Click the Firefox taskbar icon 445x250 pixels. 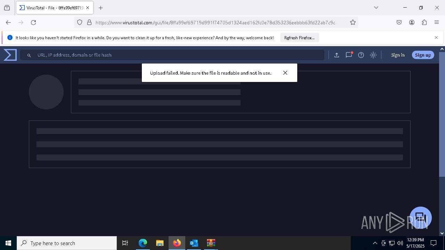(177, 243)
